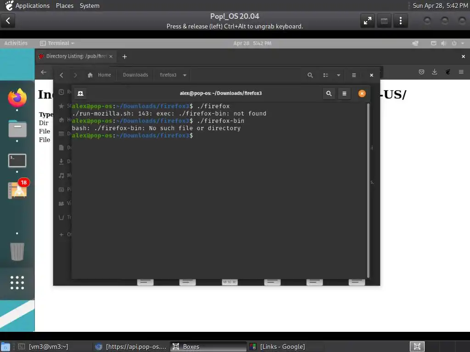Open the host System menu
Viewport: 470px width, 352px height.
90,5
